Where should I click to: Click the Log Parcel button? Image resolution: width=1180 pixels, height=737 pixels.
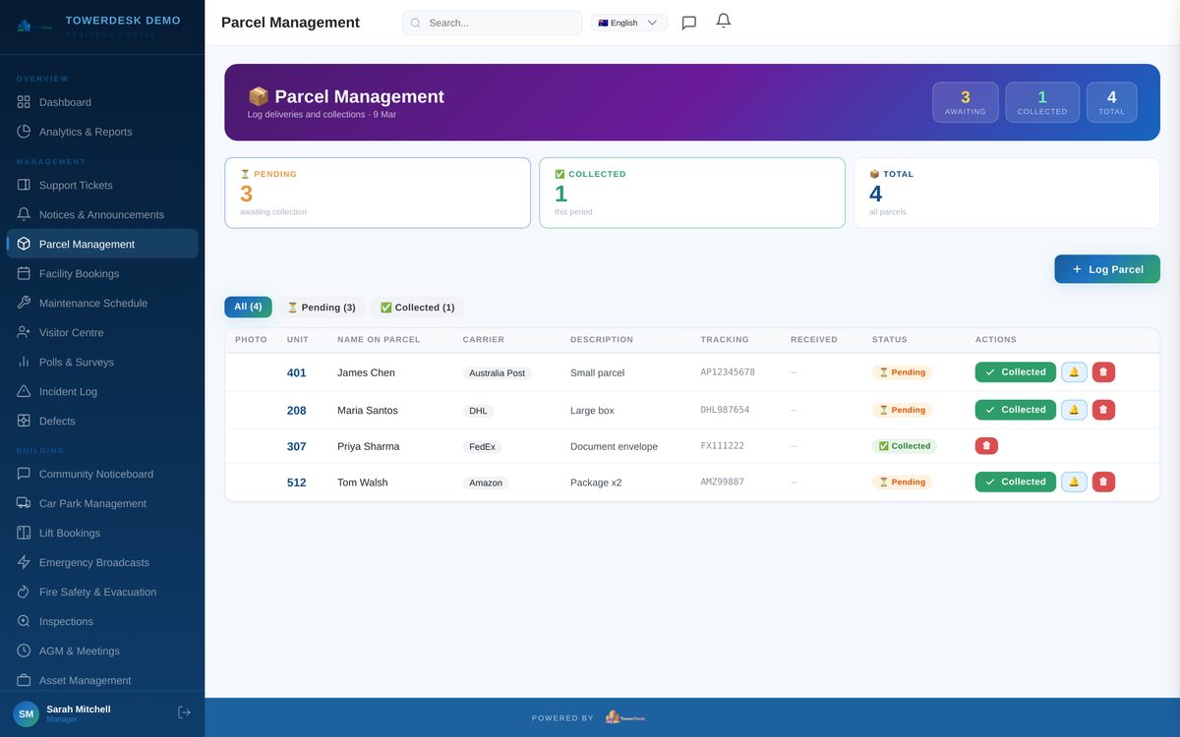[x=1107, y=268]
